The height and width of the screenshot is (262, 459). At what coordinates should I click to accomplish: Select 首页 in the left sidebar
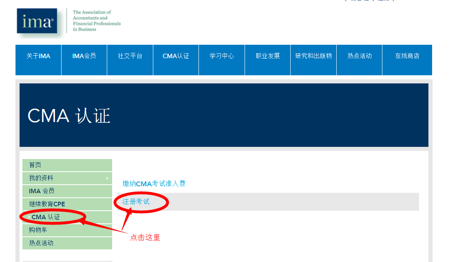click(x=35, y=165)
